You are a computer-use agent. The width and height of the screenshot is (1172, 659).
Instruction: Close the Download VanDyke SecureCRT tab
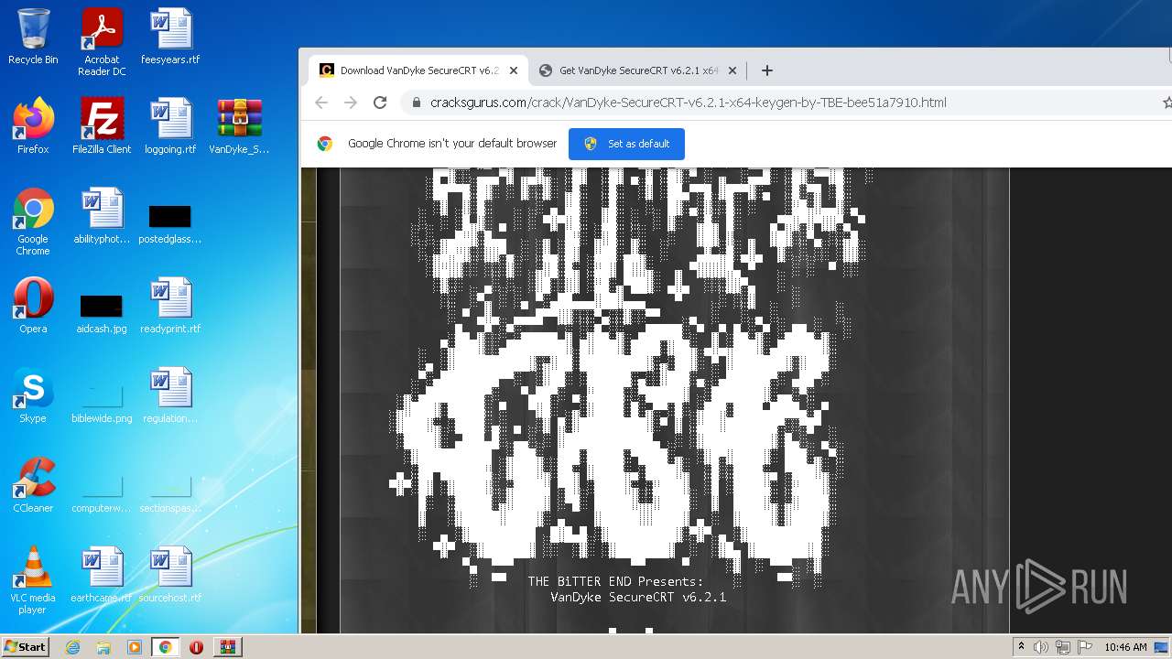coord(514,70)
